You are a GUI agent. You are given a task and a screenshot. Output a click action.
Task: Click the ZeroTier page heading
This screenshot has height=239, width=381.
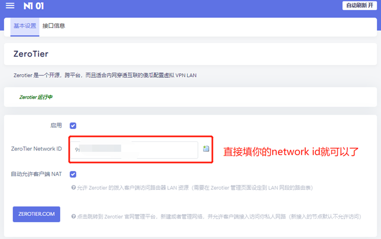coord(31,54)
